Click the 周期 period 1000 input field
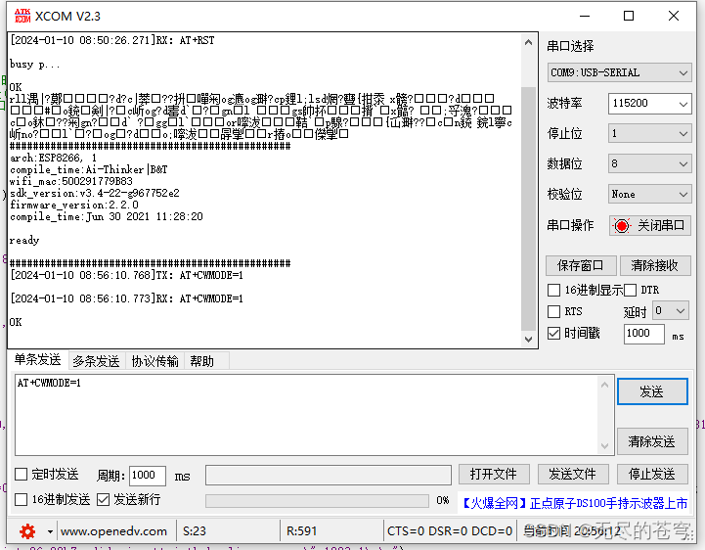This screenshot has height=550, width=705. pyautogui.click(x=148, y=476)
